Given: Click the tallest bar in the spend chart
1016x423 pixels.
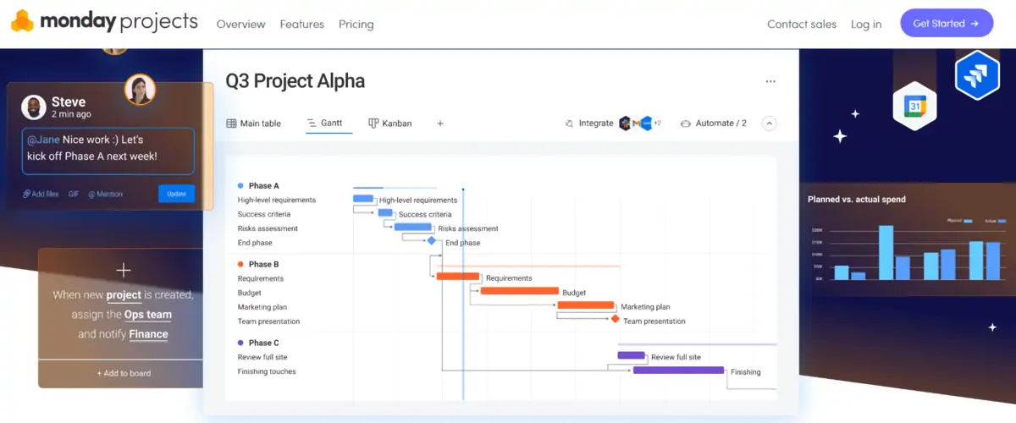Looking at the screenshot, I should (886, 252).
